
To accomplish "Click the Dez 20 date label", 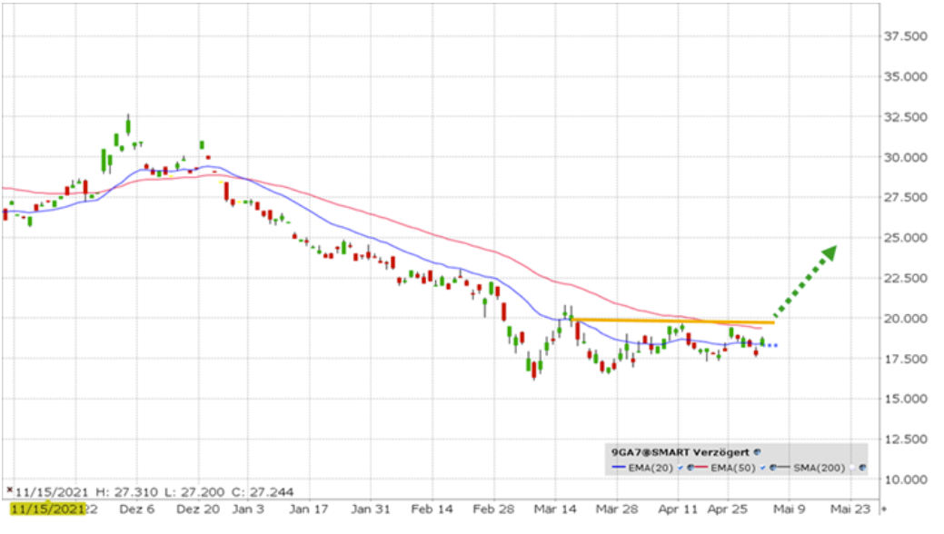I will coord(198,509).
